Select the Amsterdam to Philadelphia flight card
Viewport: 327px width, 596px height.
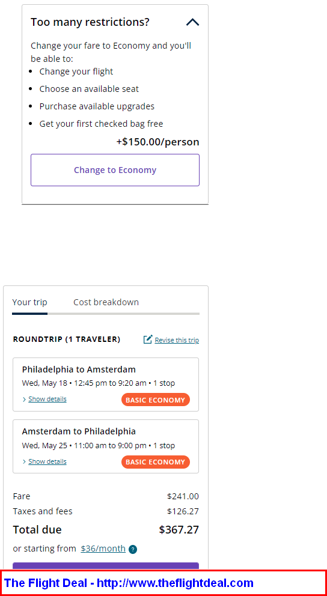106,446
